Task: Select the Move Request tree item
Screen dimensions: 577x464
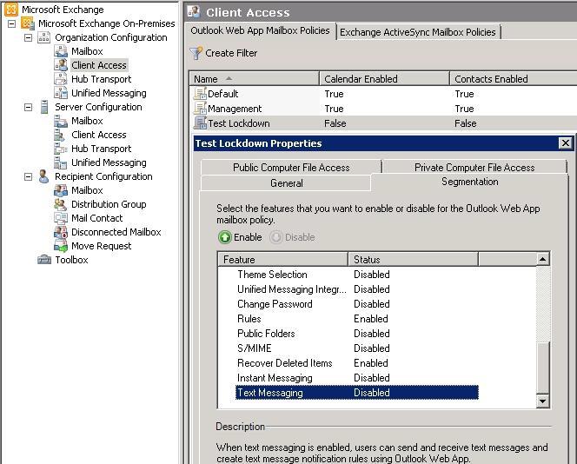Action: pos(101,246)
